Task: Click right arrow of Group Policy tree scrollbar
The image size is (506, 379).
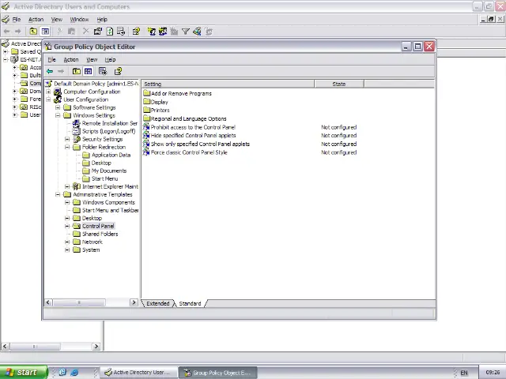Action: pos(134,302)
